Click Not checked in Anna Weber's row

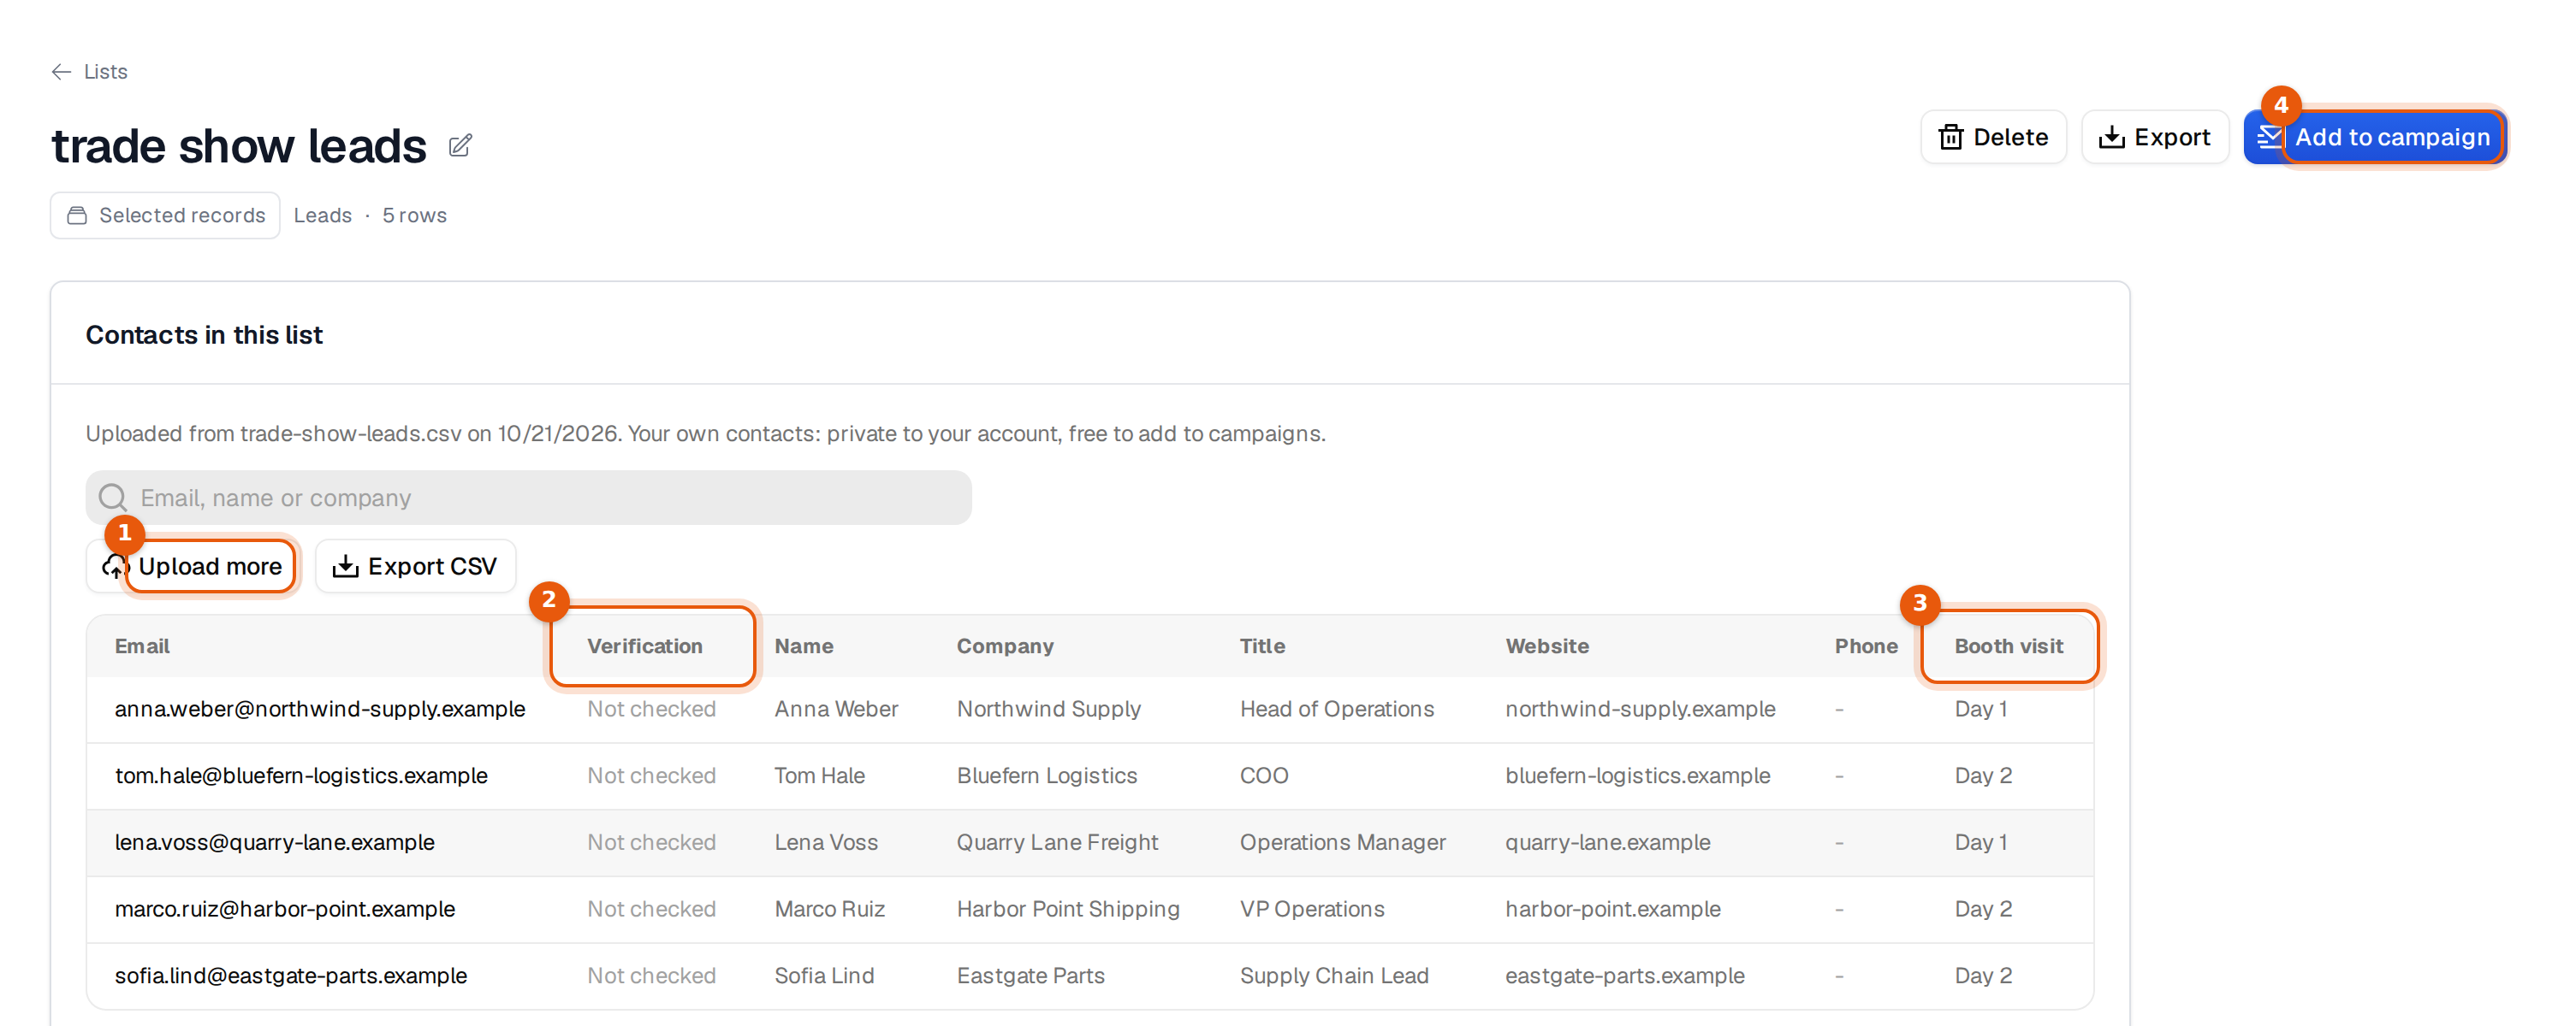click(651, 710)
